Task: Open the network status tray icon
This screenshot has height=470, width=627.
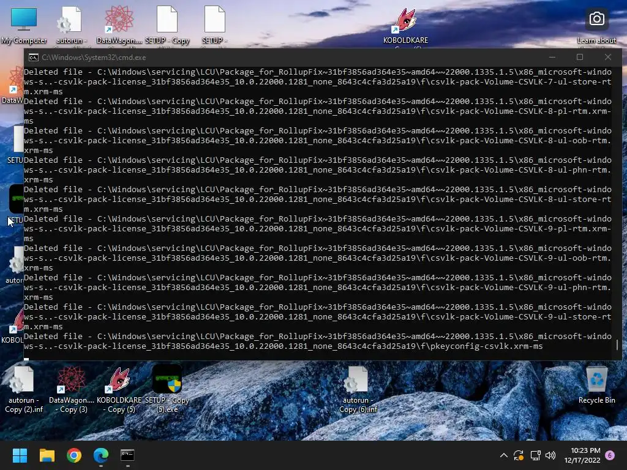Action: coord(535,455)
